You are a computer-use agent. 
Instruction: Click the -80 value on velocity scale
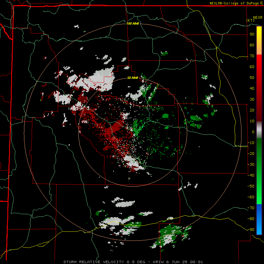pyautogui.click(x=251, y=219)
